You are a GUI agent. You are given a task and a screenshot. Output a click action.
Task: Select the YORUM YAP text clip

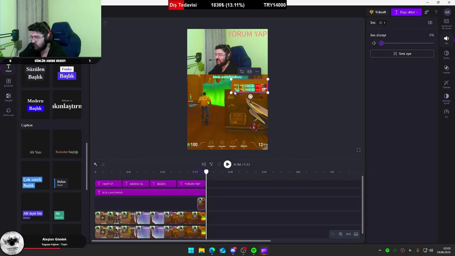191,184
